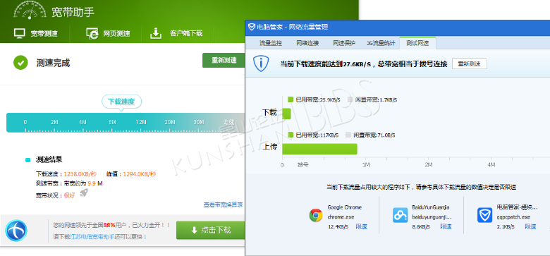Image resolution: width=550 pixels, height=256 pixels.
Task: Click the 测速完成 status text
Action: point(53,63)
